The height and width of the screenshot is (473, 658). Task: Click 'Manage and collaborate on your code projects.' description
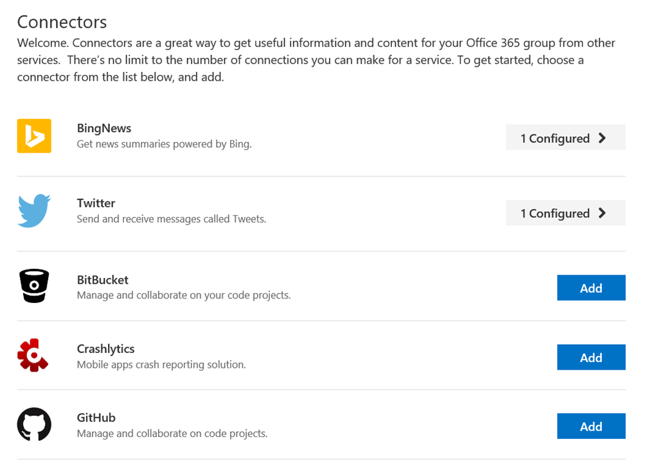(184, 295)
